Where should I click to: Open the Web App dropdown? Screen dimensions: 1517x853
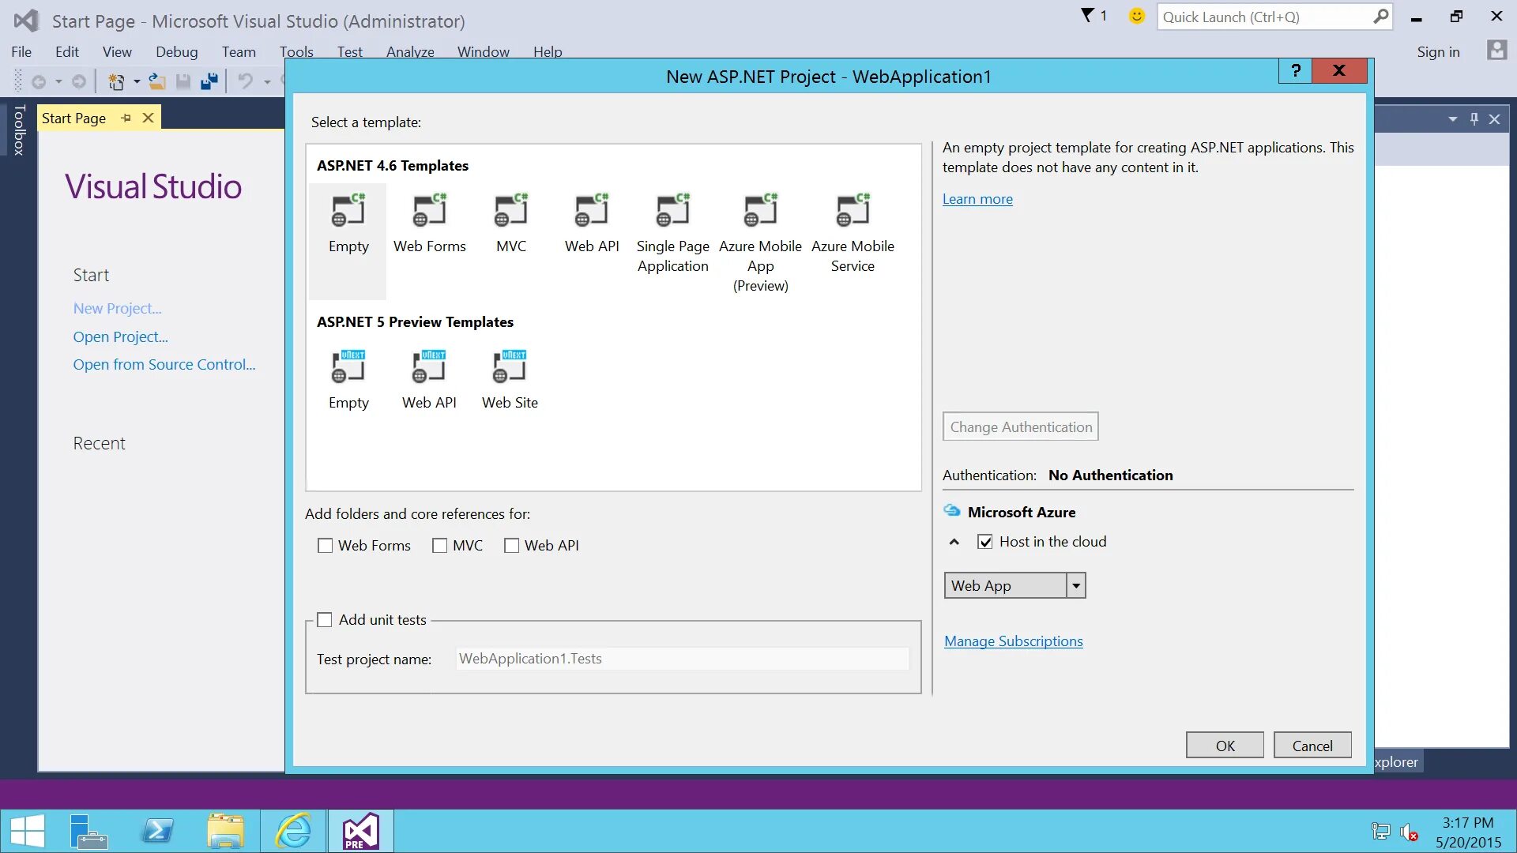pyautogui.click(x=1075, y=586)
